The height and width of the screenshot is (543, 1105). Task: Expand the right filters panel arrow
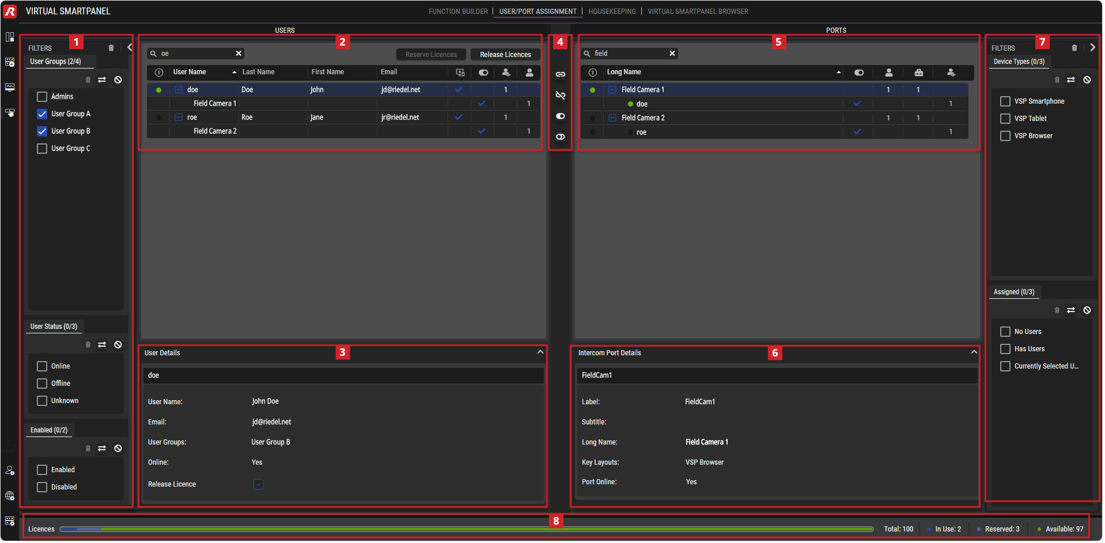1092,48
